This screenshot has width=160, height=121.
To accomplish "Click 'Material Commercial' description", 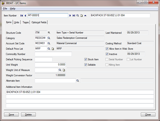I will pyautogui.click(x=80, y=43).
